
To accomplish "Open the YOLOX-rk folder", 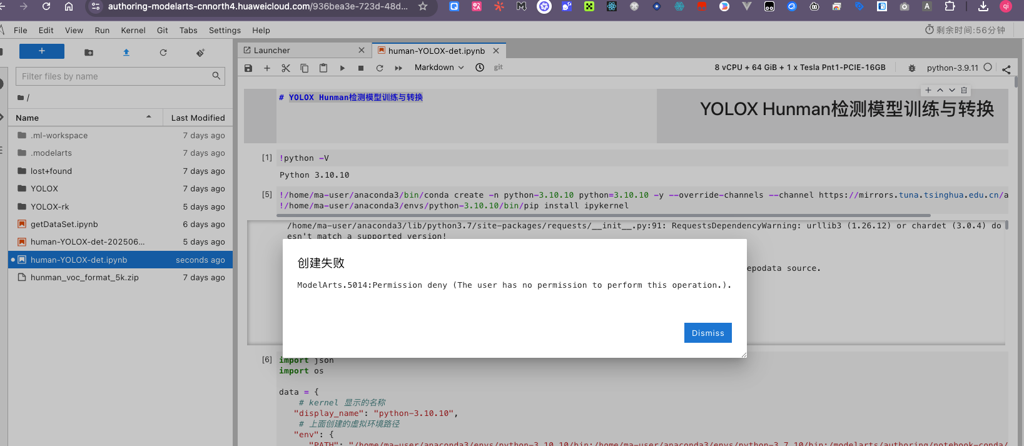I will (121, 206).
